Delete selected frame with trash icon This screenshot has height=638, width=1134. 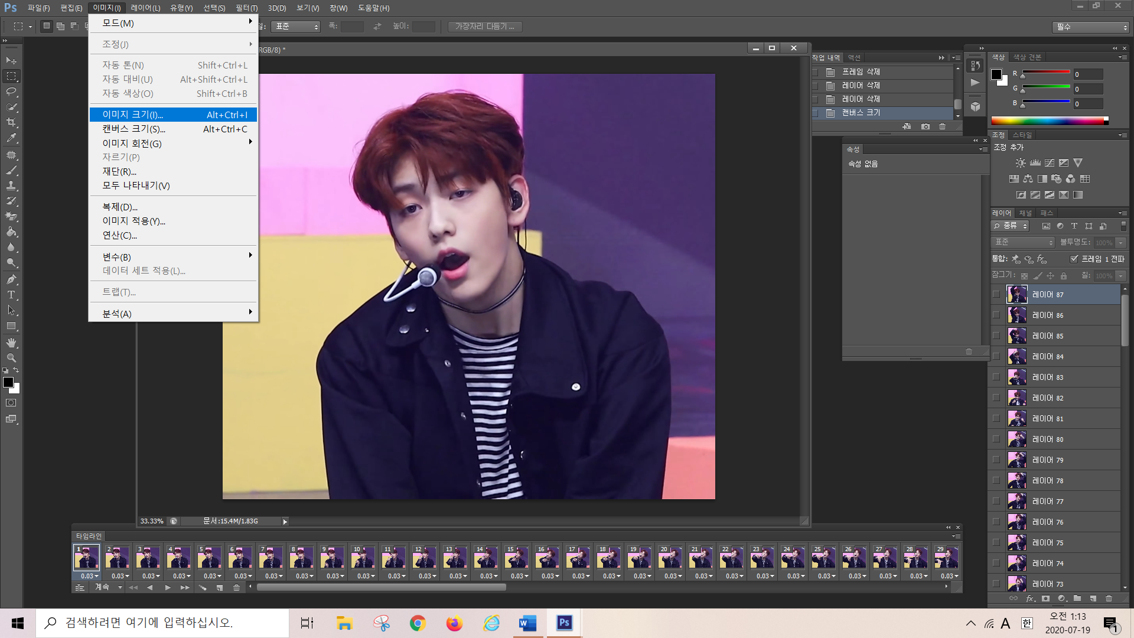(x=236, y=588)
